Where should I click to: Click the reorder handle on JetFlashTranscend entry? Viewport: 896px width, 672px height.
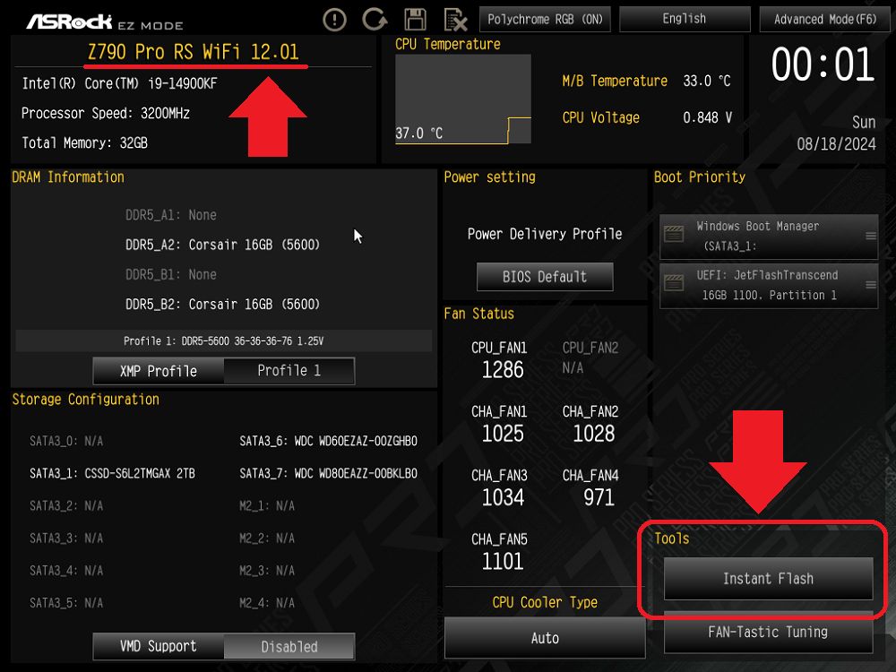click(x=870, y=285)
